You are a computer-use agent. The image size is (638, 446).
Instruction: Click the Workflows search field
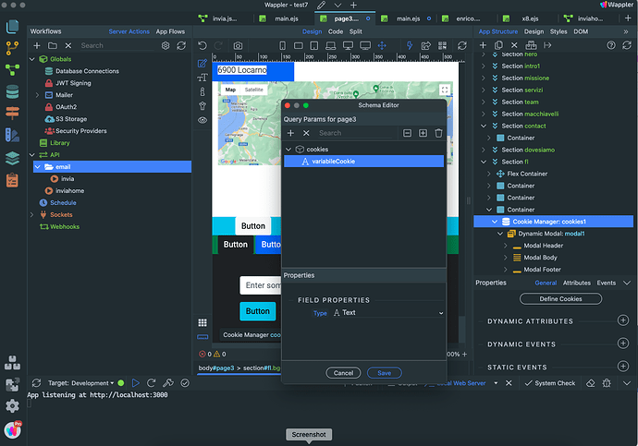(116, 45)
